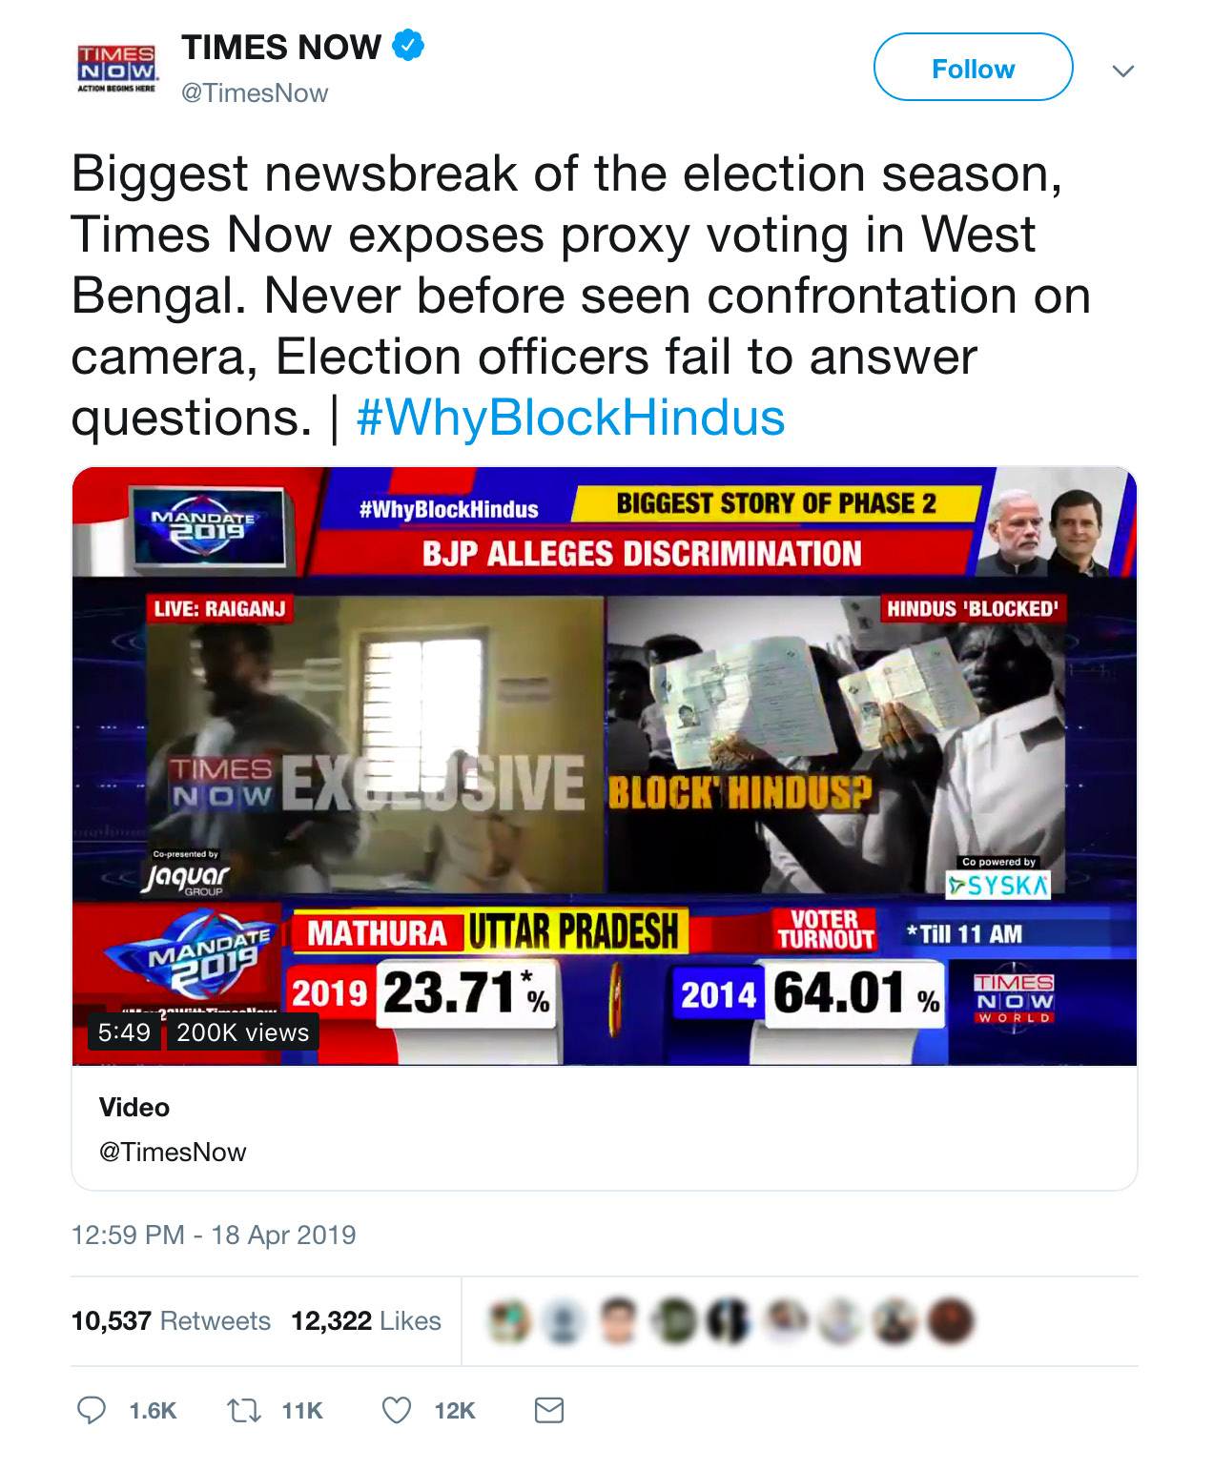Open the @TimesNow handle in header

click(255, 93)
